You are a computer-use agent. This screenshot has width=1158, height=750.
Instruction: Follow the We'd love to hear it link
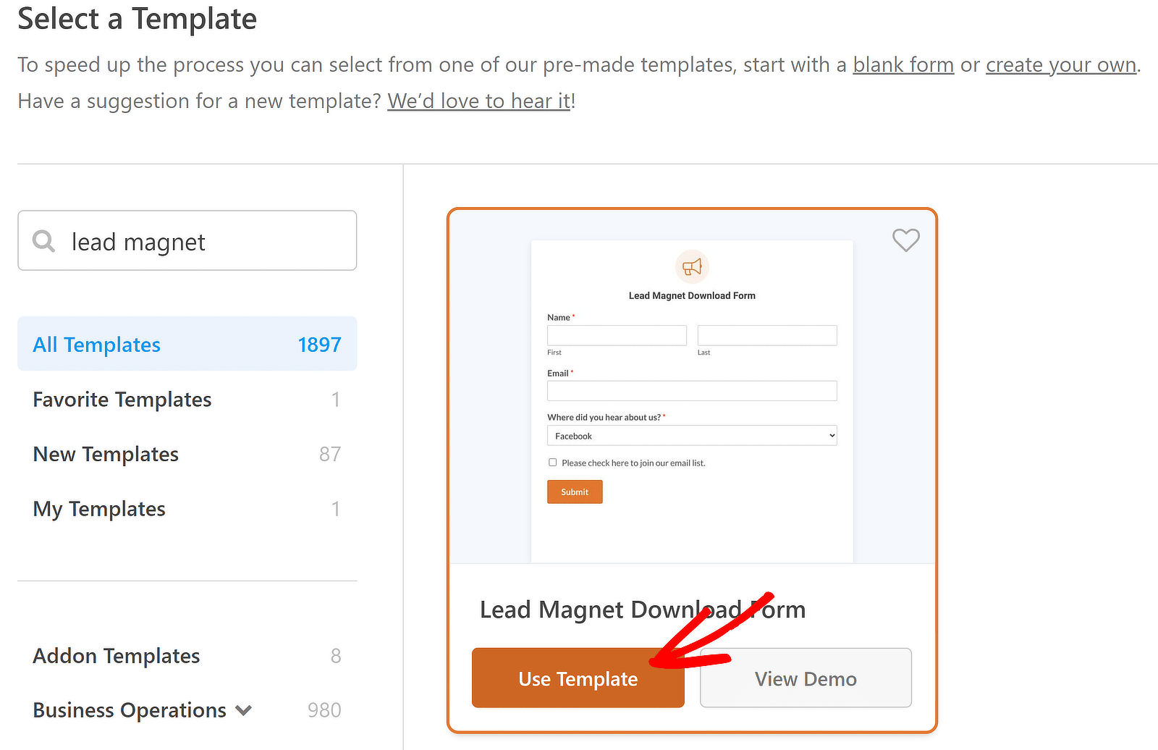(478, 101)
